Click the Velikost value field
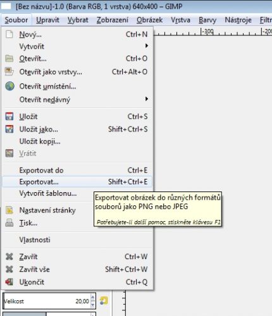The width and height of the screenshot is (272, 316). click(47, 301)
